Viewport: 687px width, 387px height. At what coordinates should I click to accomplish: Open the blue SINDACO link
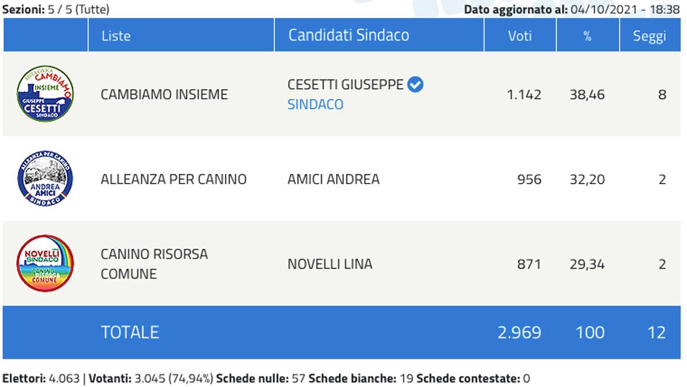point(315,105)
